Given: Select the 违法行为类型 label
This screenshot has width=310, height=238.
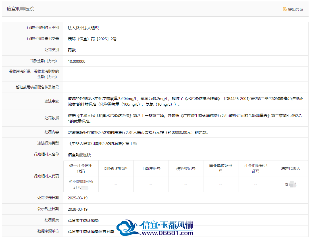Looking at the screenshot, I should coord(48,143).
